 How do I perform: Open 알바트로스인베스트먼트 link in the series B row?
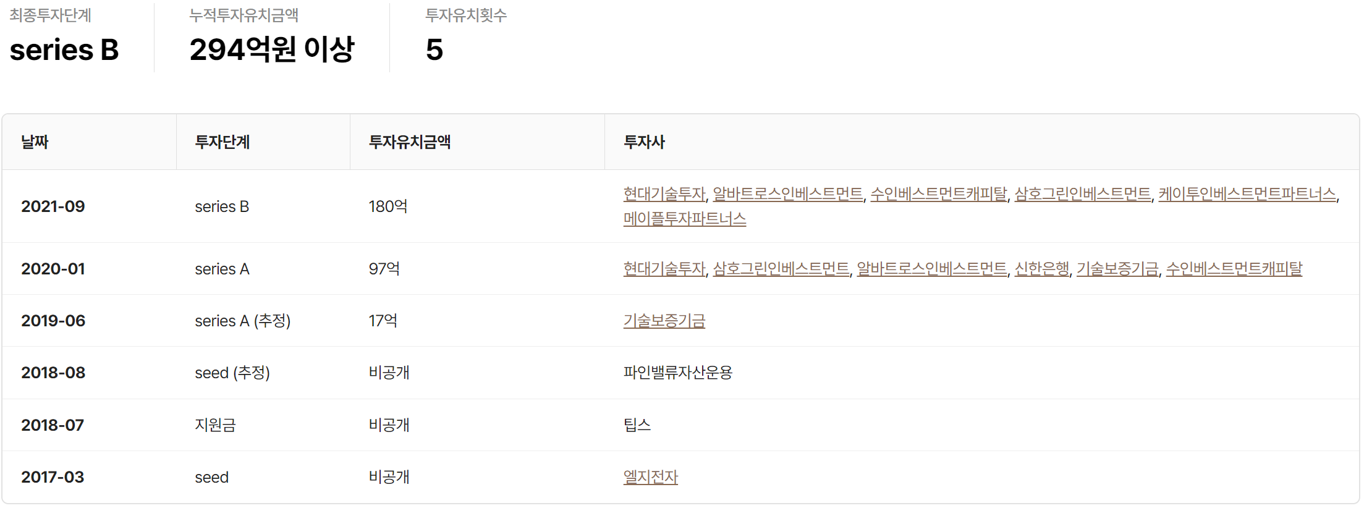(787, 194)
